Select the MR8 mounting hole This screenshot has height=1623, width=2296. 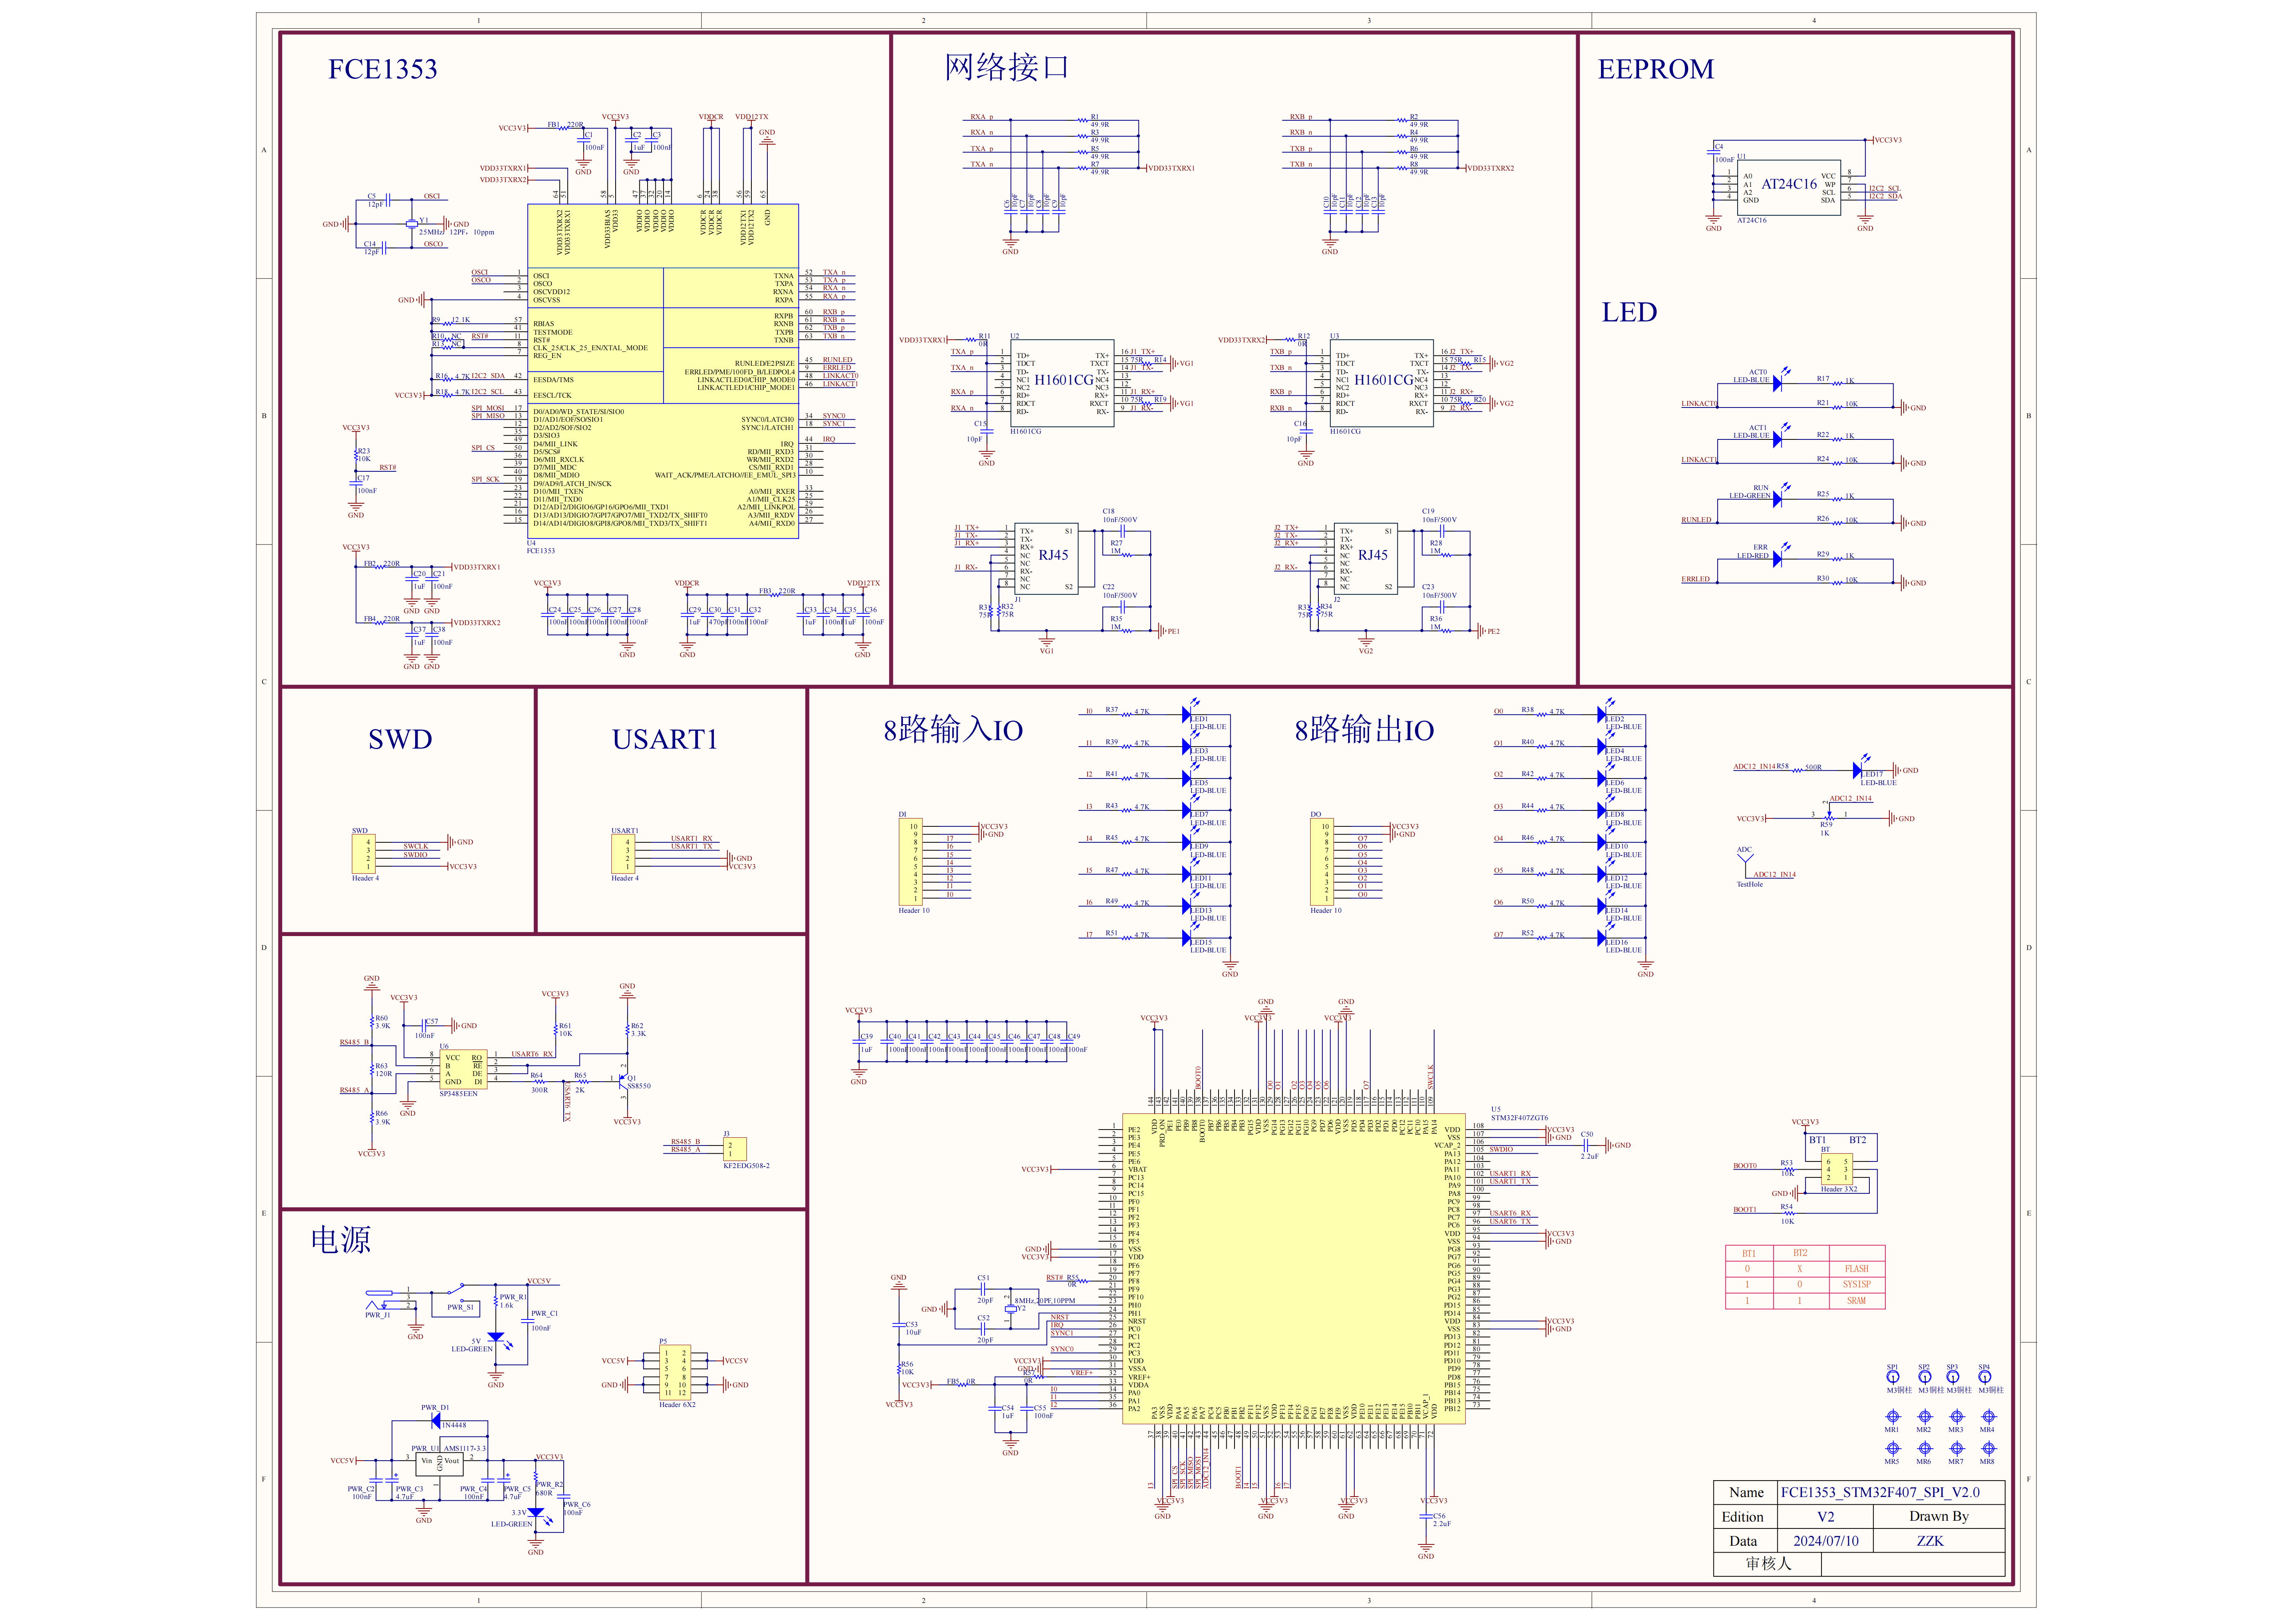pyautogui.click(x=1988, y=1449)
